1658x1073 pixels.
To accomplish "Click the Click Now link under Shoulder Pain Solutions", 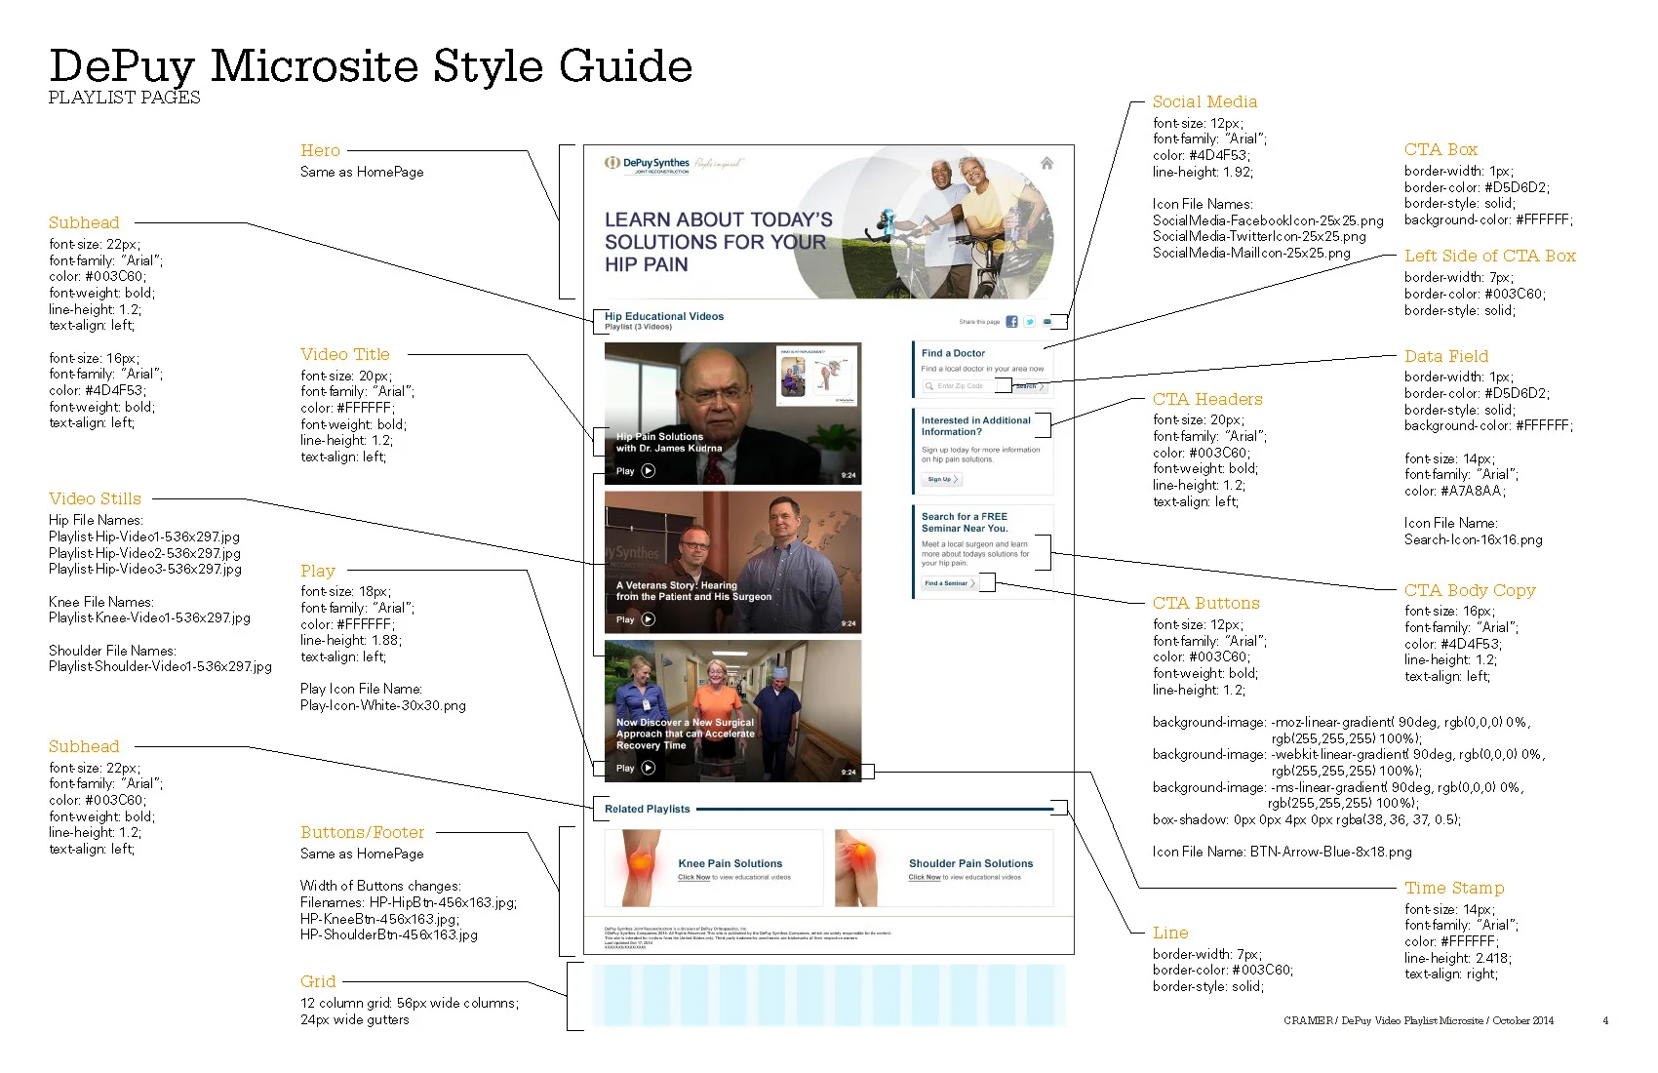I will coord(925,877).
